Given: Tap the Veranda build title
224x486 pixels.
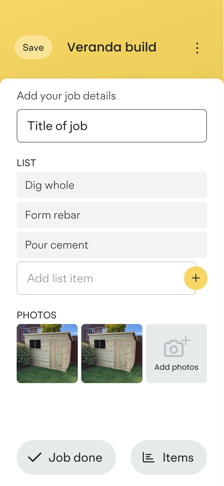Looking at the screenshot, I should pos(112,47).
